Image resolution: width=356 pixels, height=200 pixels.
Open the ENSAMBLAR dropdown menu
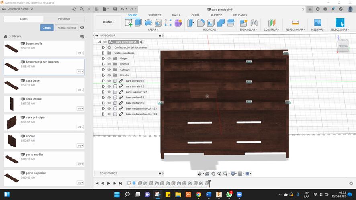pos(248,29)
